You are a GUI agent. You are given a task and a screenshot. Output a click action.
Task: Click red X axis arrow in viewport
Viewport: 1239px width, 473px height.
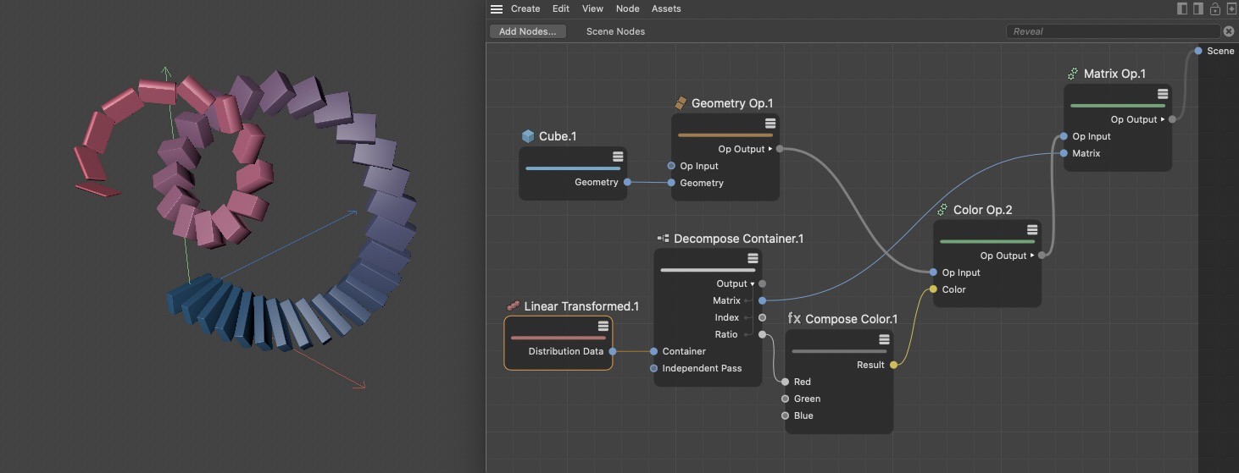click(359, 385)
